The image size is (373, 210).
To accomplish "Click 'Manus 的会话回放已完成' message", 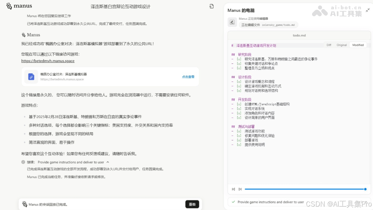I will (48, 205).
